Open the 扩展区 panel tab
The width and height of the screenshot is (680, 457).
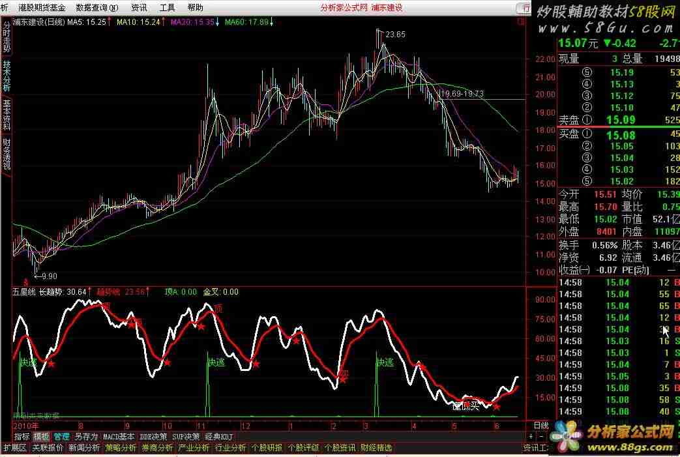click(x=15, y=447)
